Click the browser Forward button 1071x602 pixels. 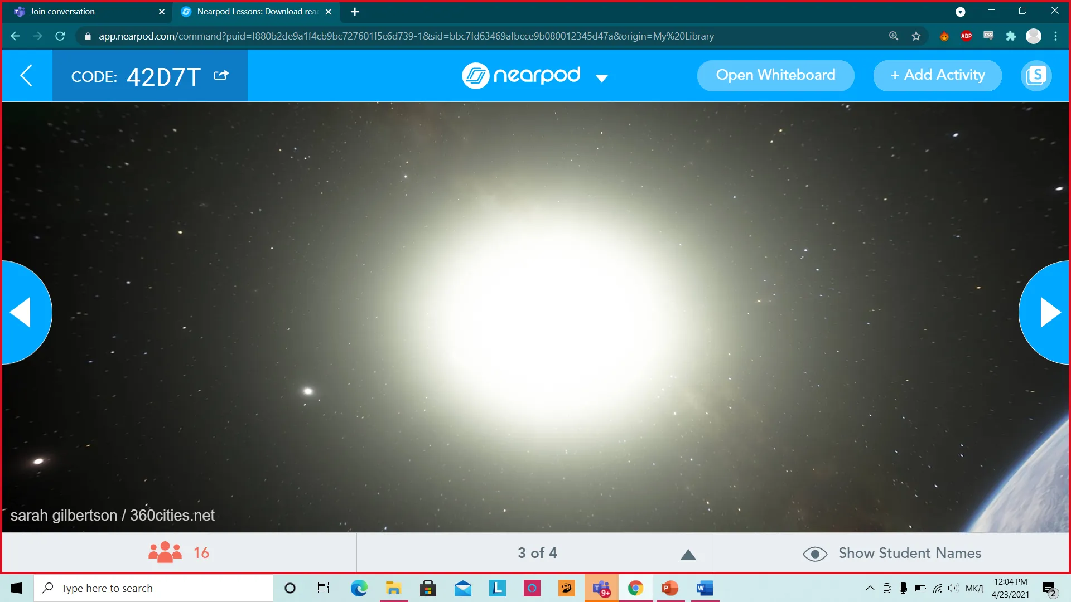[37, 36]
